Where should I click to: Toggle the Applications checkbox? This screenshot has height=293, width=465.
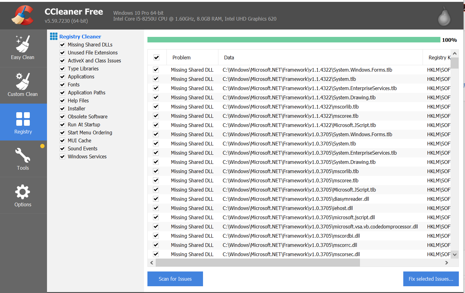point(62,77)
